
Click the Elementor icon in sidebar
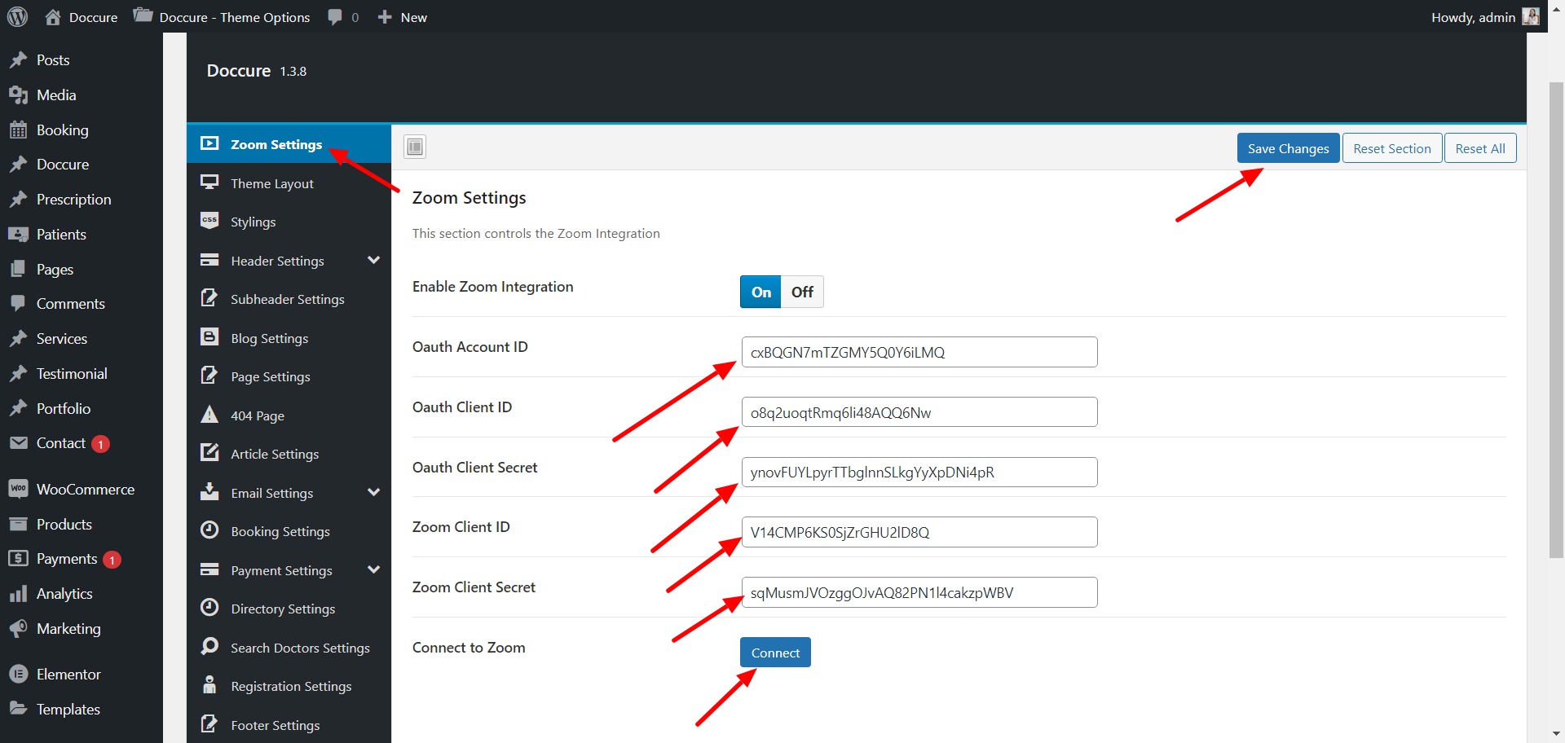click(x=18, y=675)
